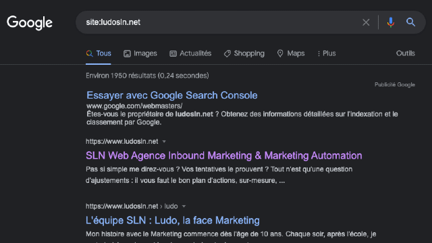Viewport: 432px width, 243px height.
Task: Click snippet text starting 'Pas si simple me direz-vous'
Action: 219,175
